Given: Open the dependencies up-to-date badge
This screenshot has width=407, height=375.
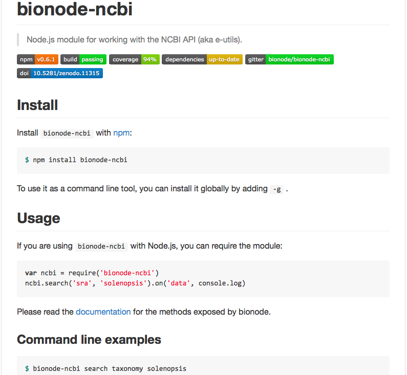Looking at the screenshot, I should [x=202, y=59].
